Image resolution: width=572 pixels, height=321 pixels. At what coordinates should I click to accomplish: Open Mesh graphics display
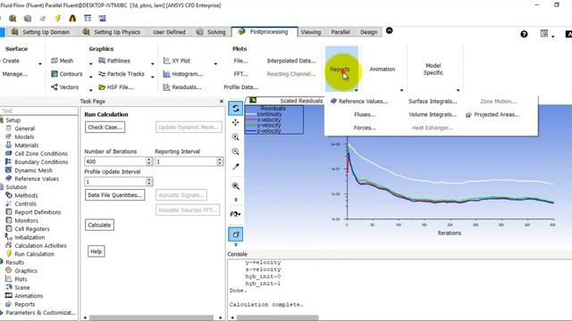pyautogui.click(x=63, y=61)
